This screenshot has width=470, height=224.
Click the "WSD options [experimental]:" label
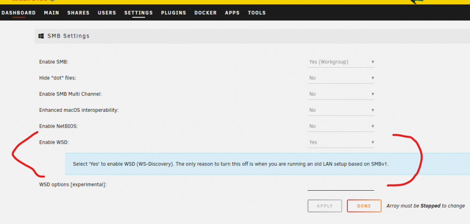(73, 185)
